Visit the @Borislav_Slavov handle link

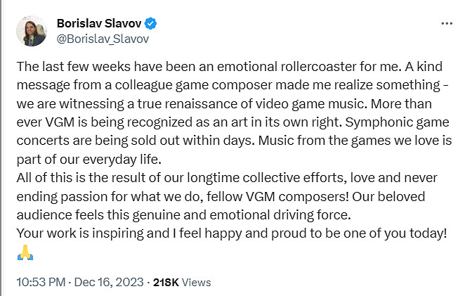tap(102, 39)
